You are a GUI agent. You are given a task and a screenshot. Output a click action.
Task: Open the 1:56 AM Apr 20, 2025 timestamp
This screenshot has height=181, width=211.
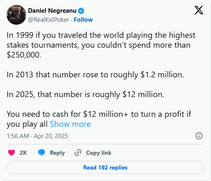[x=37, y=136]
